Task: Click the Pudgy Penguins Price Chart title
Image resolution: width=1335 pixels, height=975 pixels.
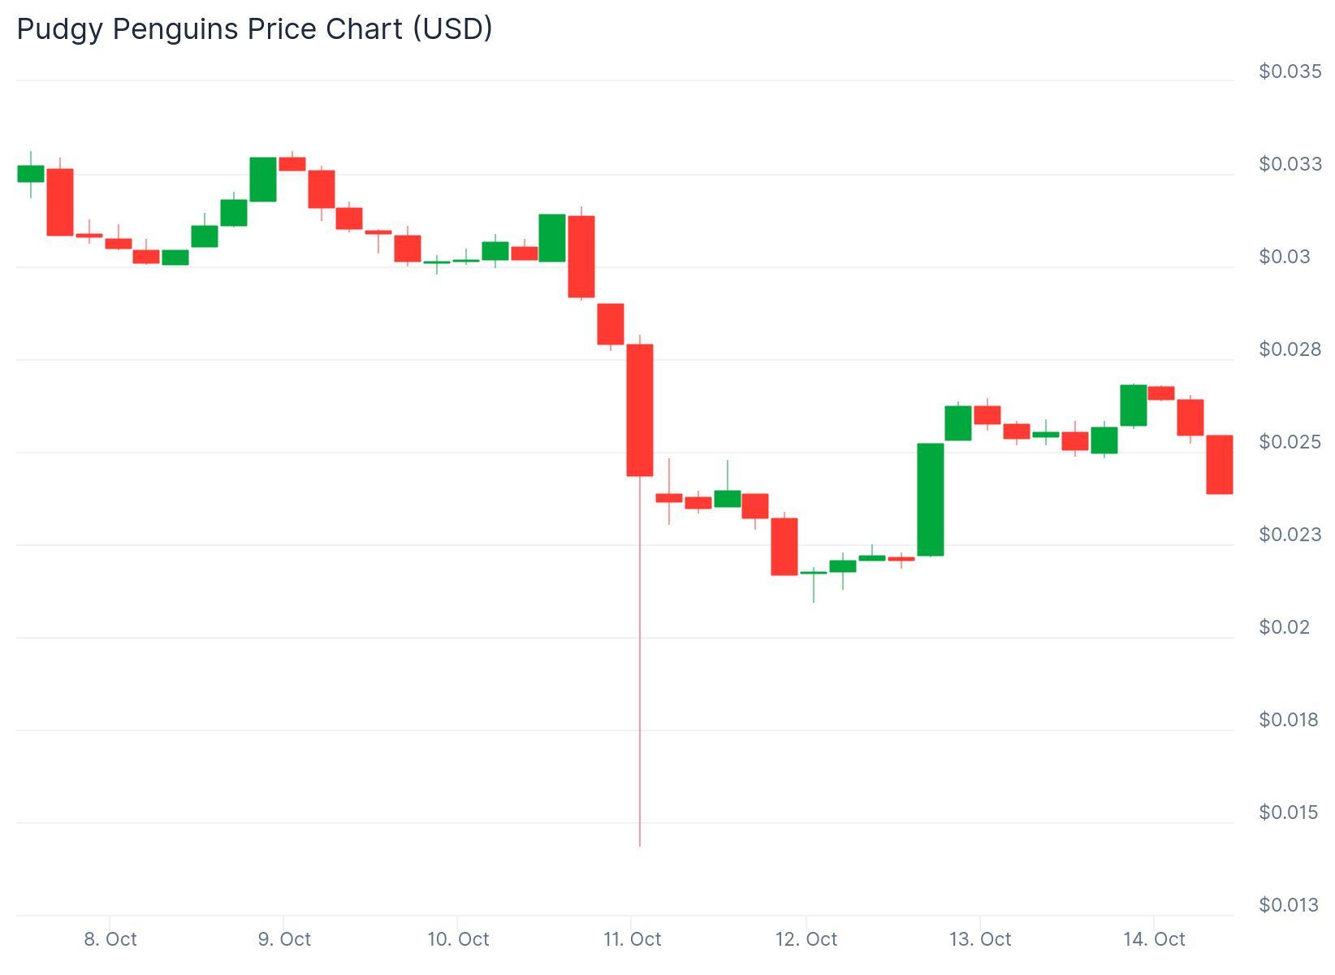Action: (254, 29)
